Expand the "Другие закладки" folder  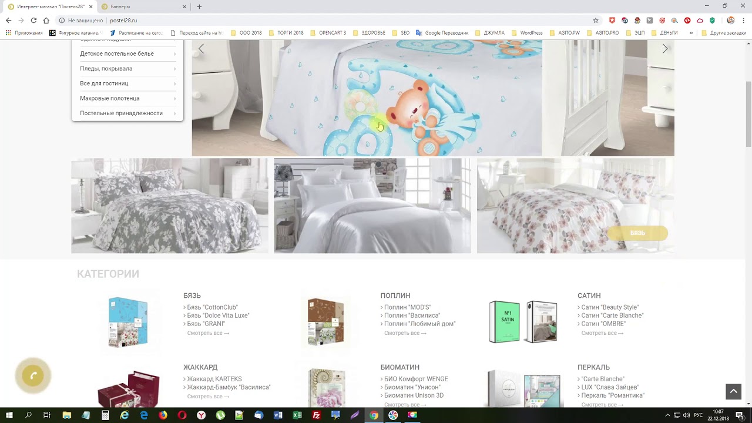pyautogui.click(x=723, y=33)
